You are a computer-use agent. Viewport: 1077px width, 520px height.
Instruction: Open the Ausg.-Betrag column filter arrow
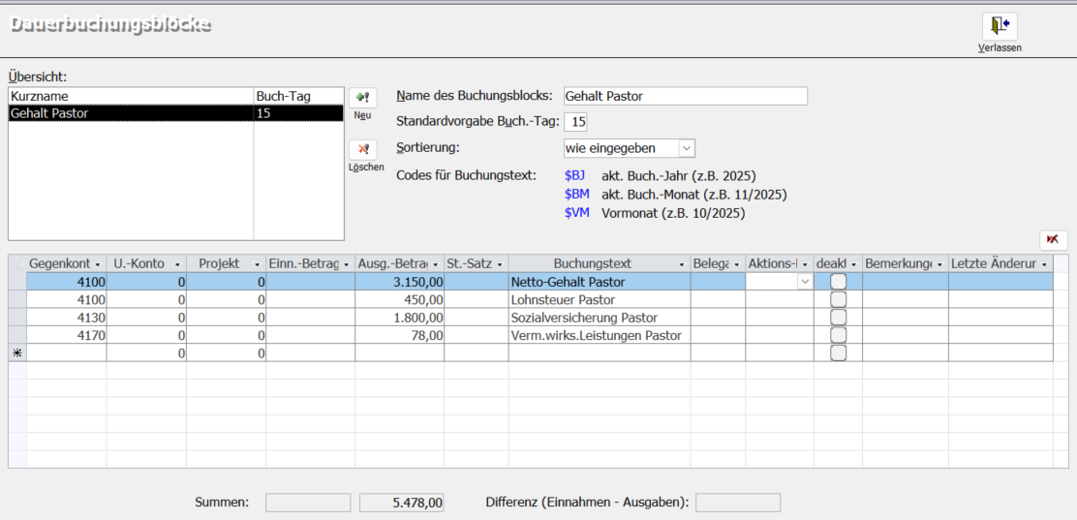coord(436,264)
